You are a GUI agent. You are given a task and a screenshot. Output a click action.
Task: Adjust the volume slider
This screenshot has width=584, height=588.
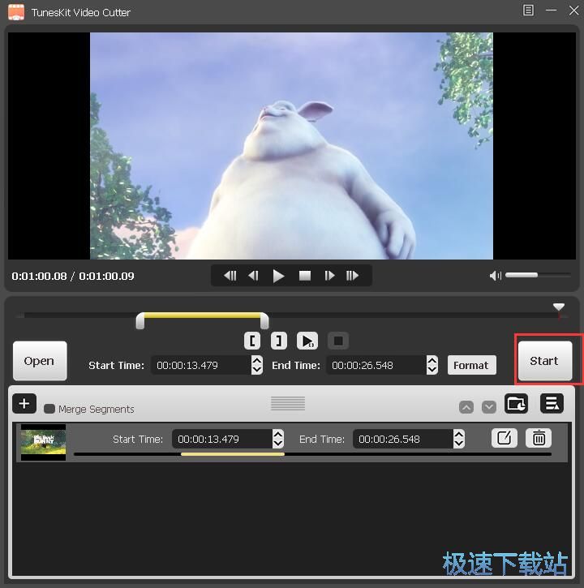pos(538,275)
